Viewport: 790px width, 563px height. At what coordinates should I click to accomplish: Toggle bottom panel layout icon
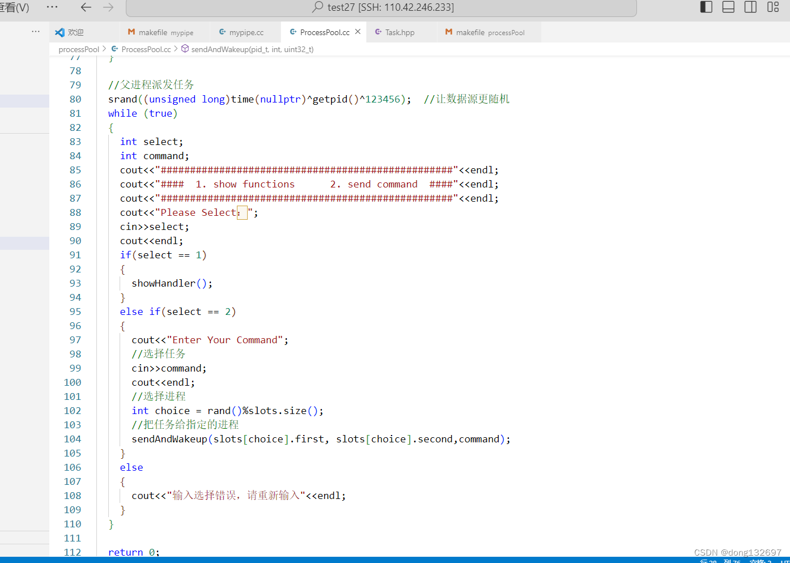(728, 7)
